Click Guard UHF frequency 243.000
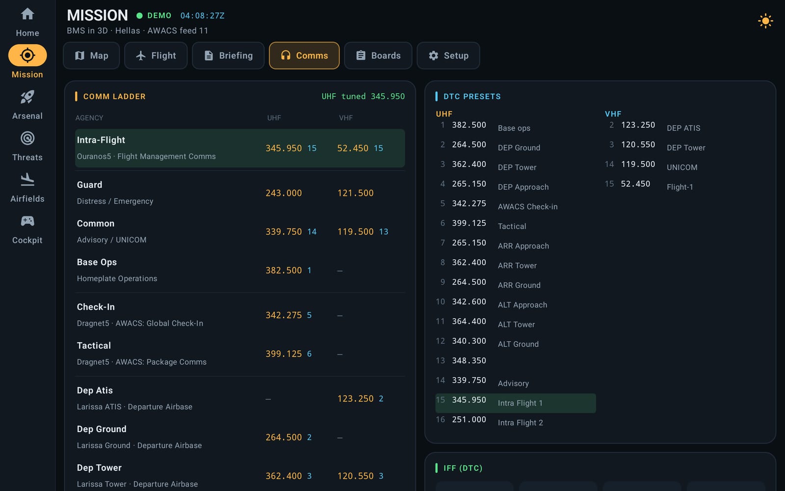785x491 pixels. [284, 193]
